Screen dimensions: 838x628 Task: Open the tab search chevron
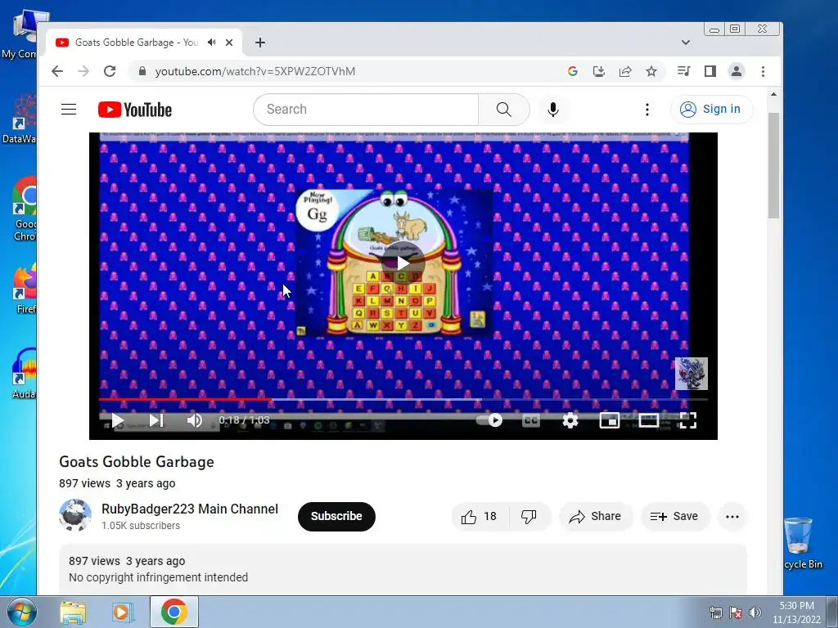coord(686,43)
